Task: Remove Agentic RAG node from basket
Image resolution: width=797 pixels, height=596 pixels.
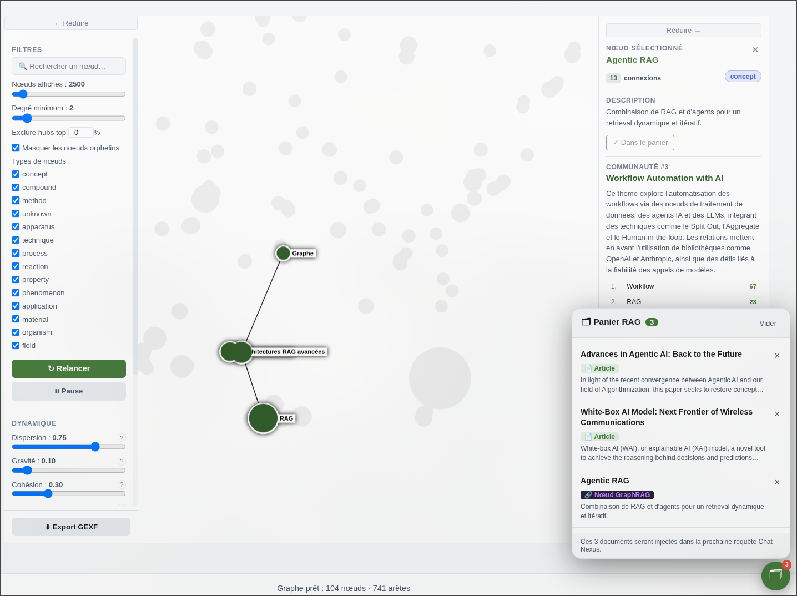Action: [x=777, y=482]
